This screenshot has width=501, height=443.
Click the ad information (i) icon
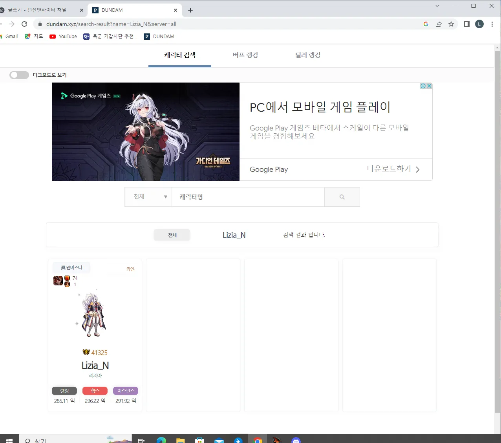tap(422, 85)
